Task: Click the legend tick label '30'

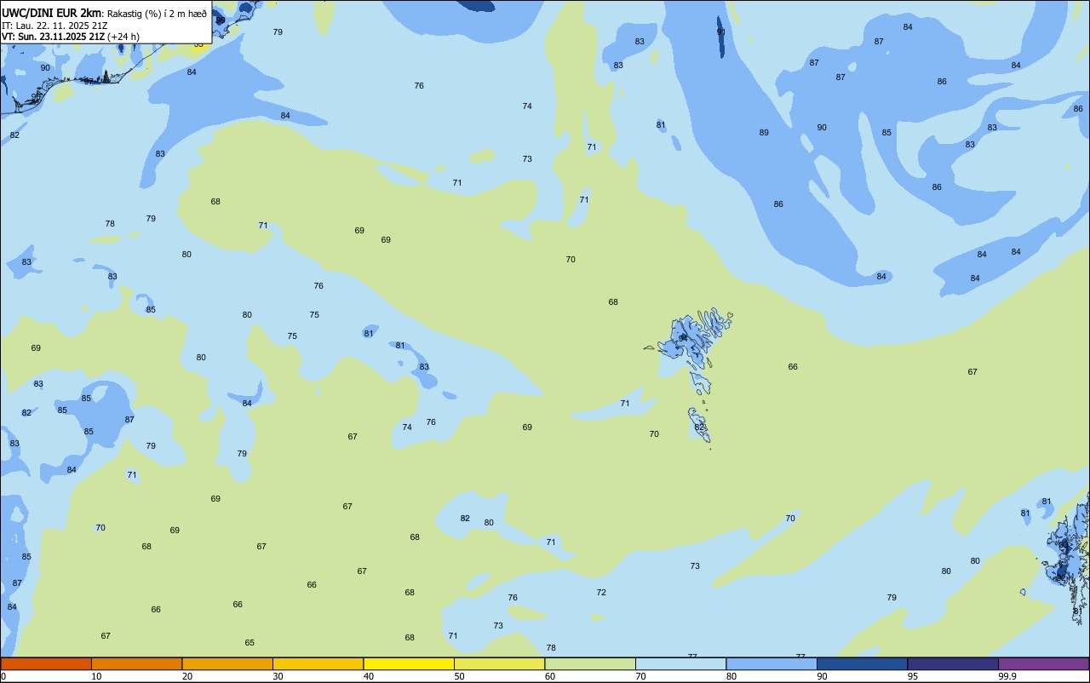Action: (278, 676)
